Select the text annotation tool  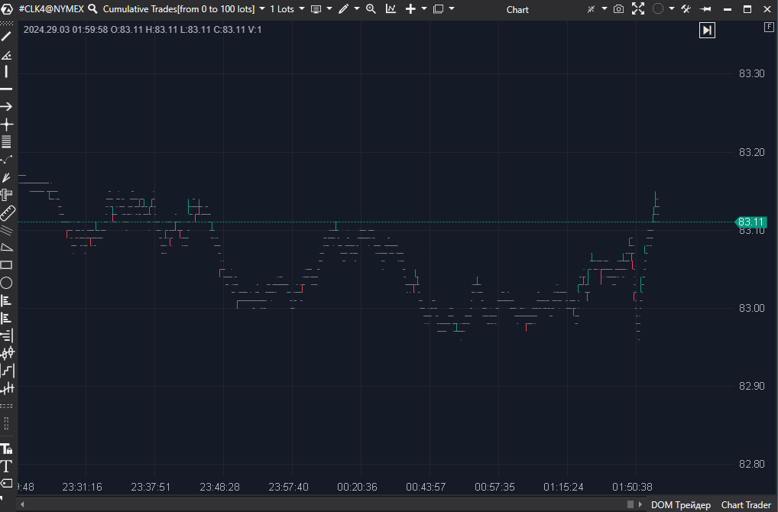(x=7, y=467)
